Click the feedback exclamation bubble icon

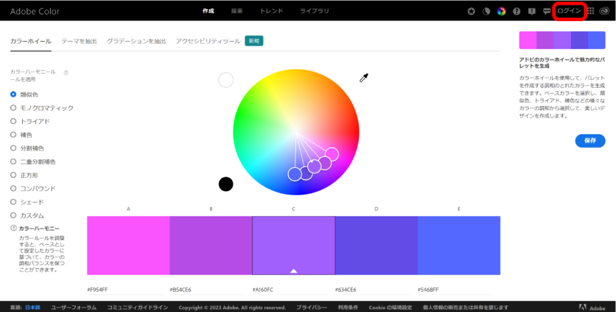tap(531, 11)
